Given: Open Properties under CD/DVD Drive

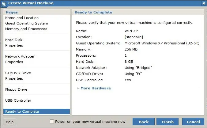Looking at the screenshot, I should pyautogui.click(x=14, y=78).
